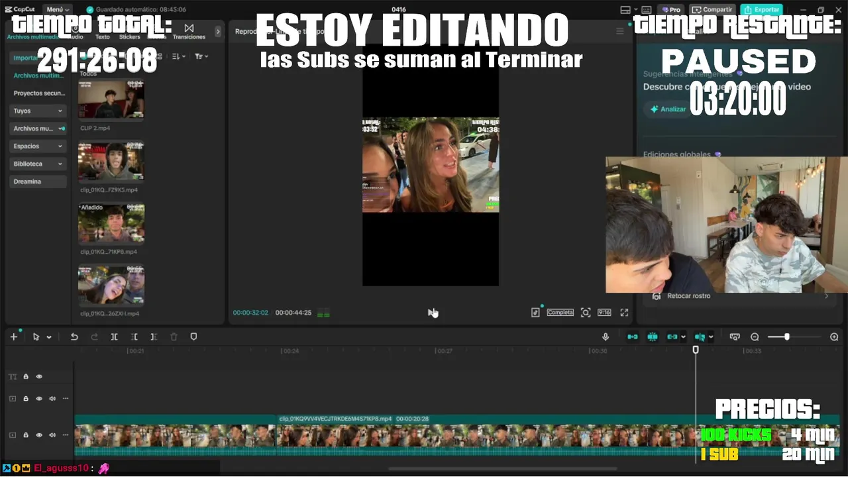Mute the upper video track speaker icon
Screen dimensions: 848x477
(x=52, y=399)
